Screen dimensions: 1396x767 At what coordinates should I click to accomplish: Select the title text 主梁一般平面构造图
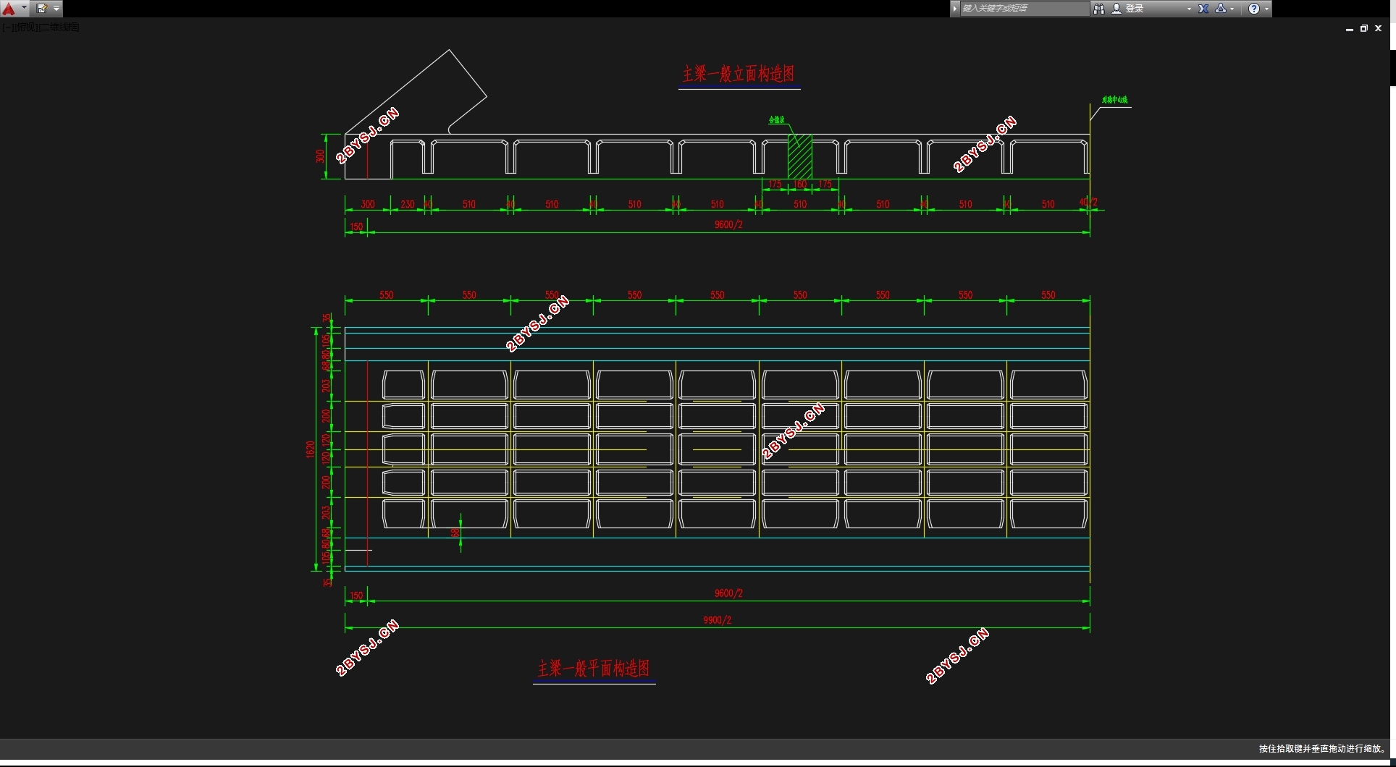(594, 669)
